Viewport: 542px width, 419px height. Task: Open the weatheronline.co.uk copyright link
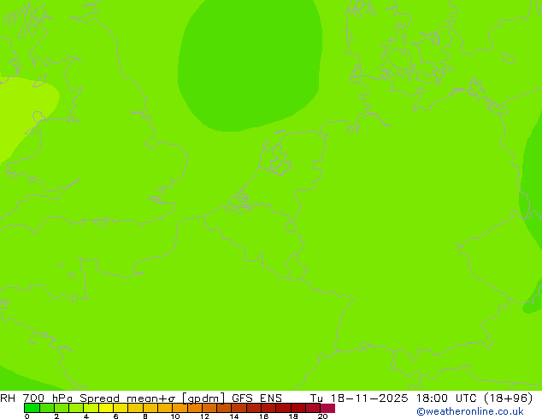[470, 411]
